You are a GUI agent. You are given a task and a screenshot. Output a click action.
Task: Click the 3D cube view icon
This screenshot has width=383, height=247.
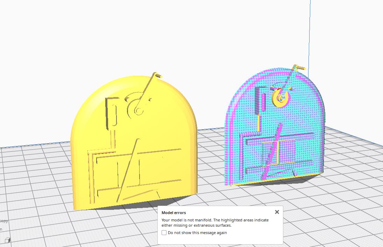(x=7, y=240)
